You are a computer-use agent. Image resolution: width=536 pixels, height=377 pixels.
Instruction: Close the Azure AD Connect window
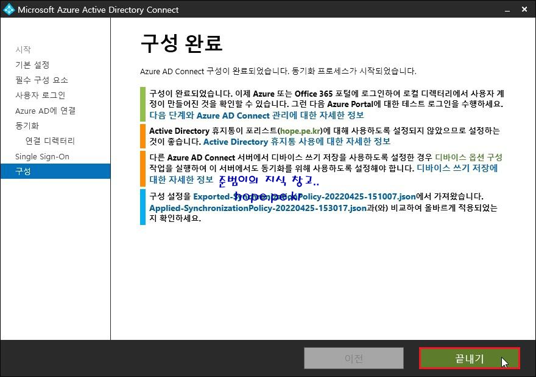point(524,10)
